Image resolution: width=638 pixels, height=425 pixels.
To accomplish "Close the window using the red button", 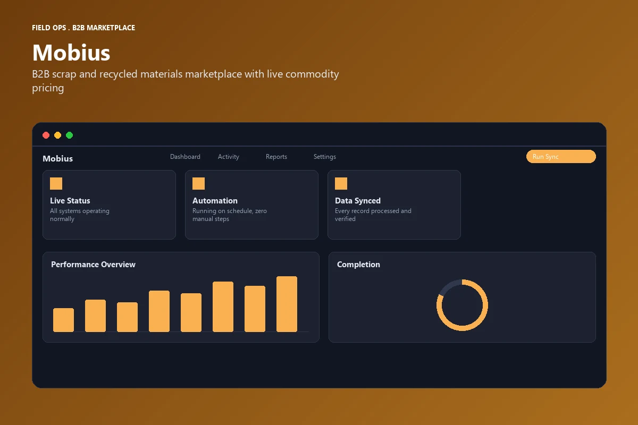I will click(x=46, y=135).
